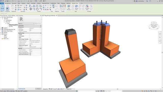Click the Properties help link
Image resolution: width=163 pixels, height=92 pixels.
[x=22, y=89]
